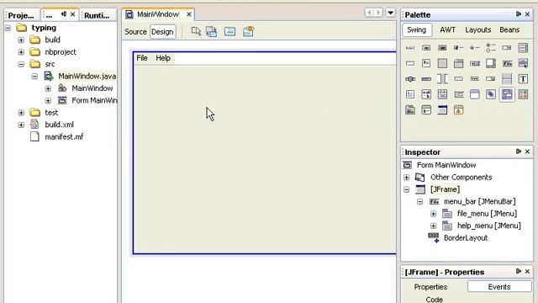Pick the ButtonGroup palette icon
Image resolution: width=538 pixels, height=303 pixels.
491,48
